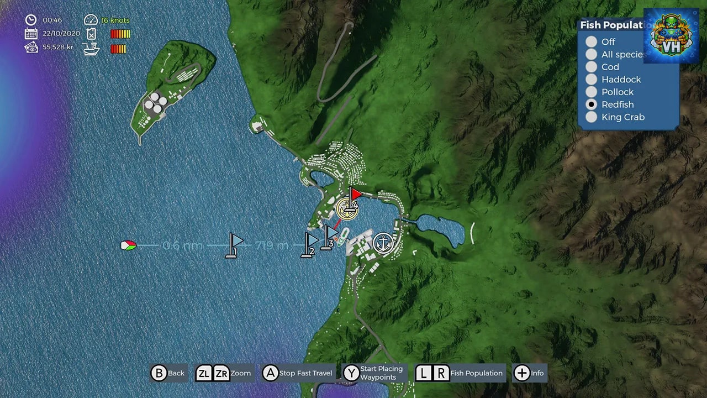Click the plus button icon for Info
The image size is (707, 398).
(x=521, y=373)
